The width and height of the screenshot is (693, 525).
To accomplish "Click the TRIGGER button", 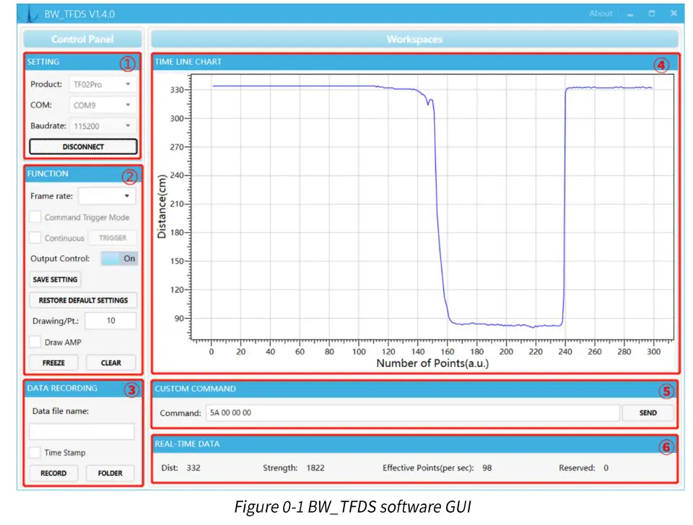I will click(x=113, y=237).
